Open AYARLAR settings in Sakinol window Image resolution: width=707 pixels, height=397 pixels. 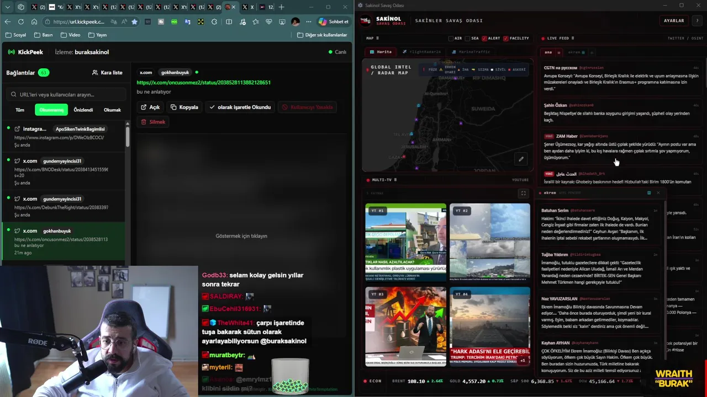click(x=674, y=20)
